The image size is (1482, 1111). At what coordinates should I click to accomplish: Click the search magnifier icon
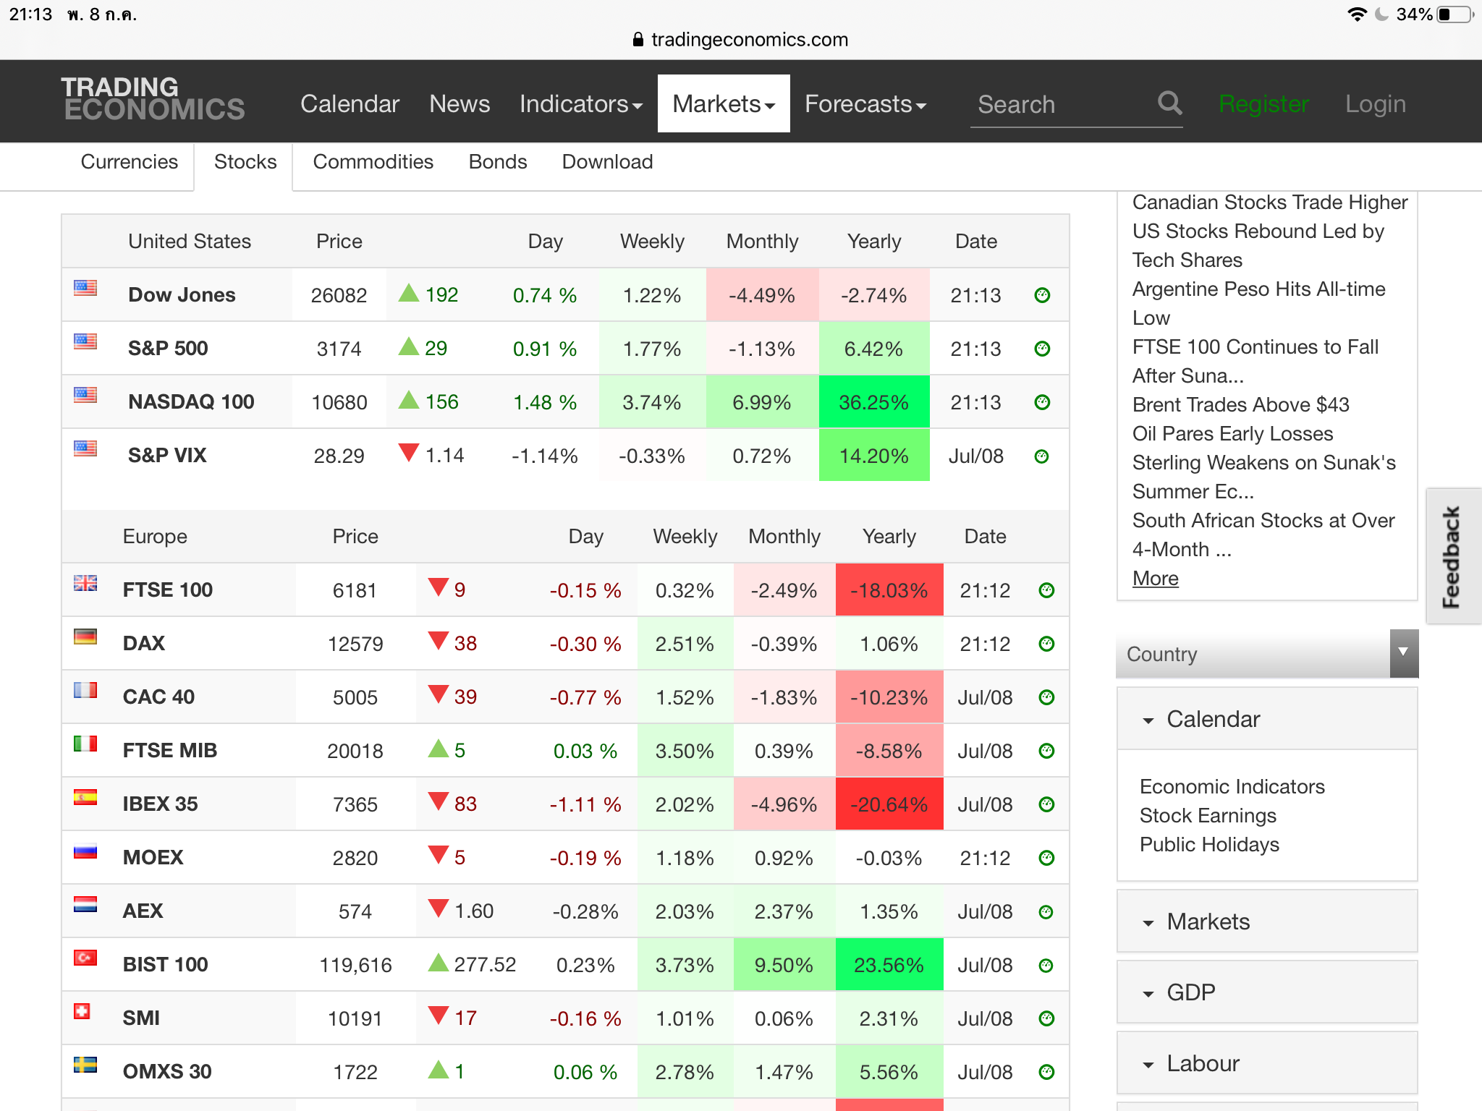coord(1169,103)
